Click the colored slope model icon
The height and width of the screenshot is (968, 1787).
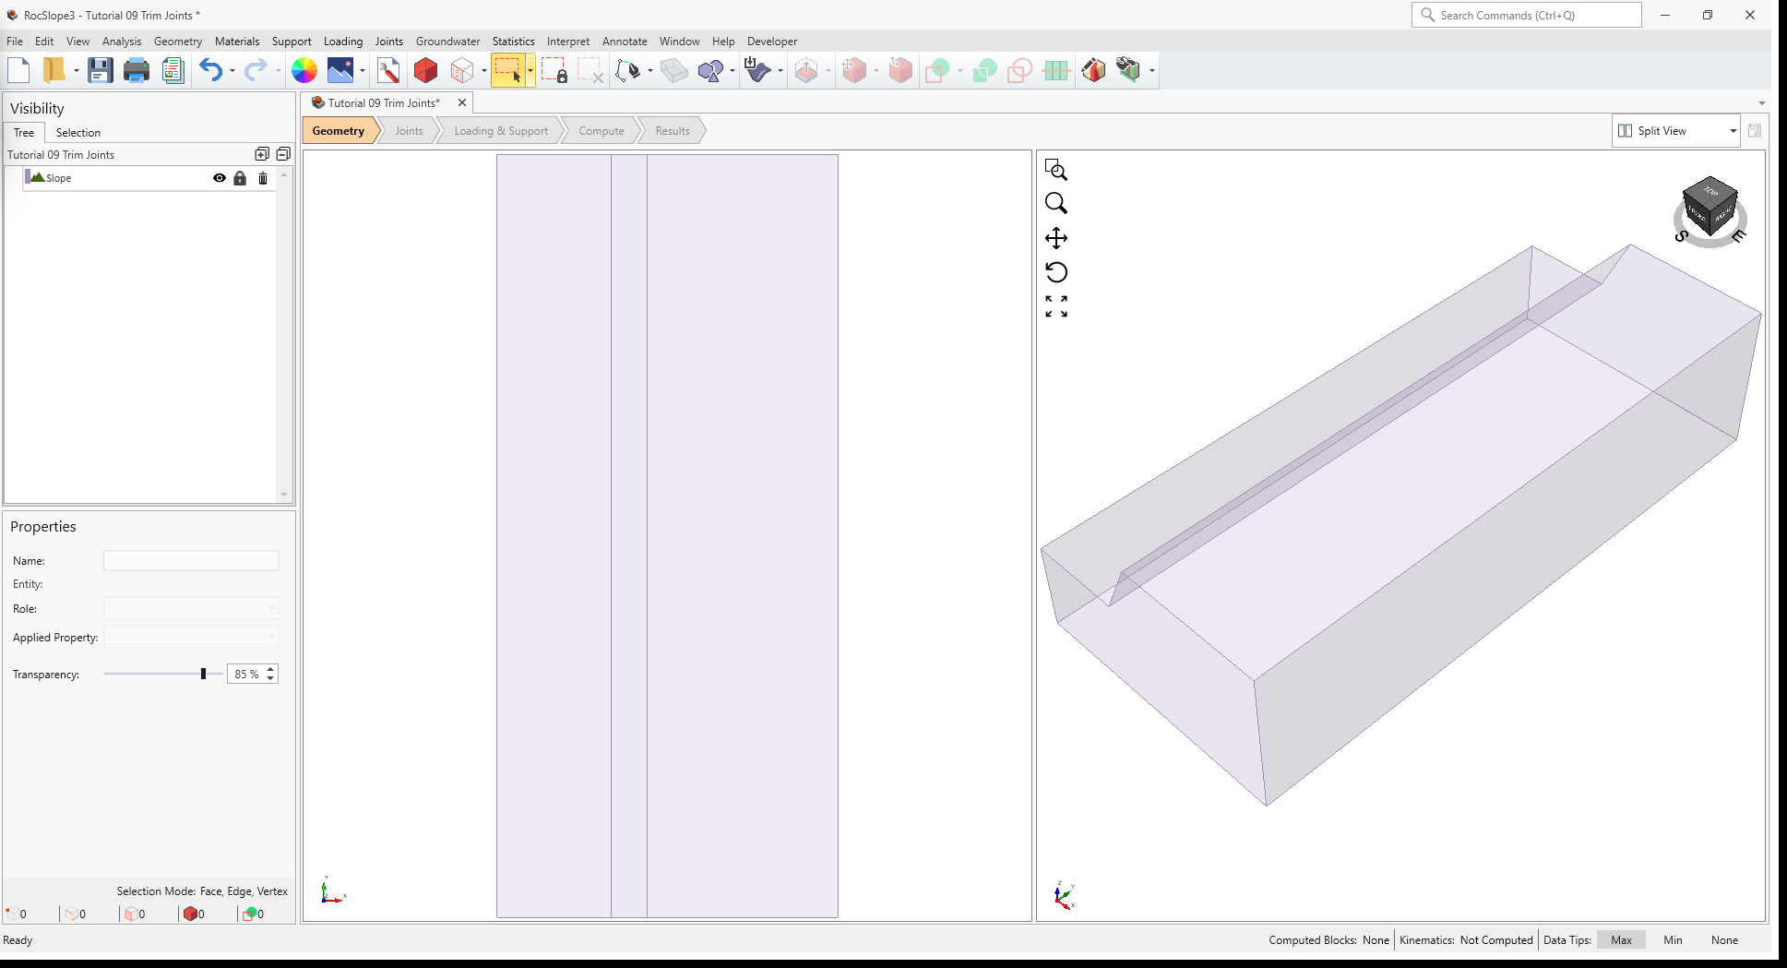[1093, 70]
